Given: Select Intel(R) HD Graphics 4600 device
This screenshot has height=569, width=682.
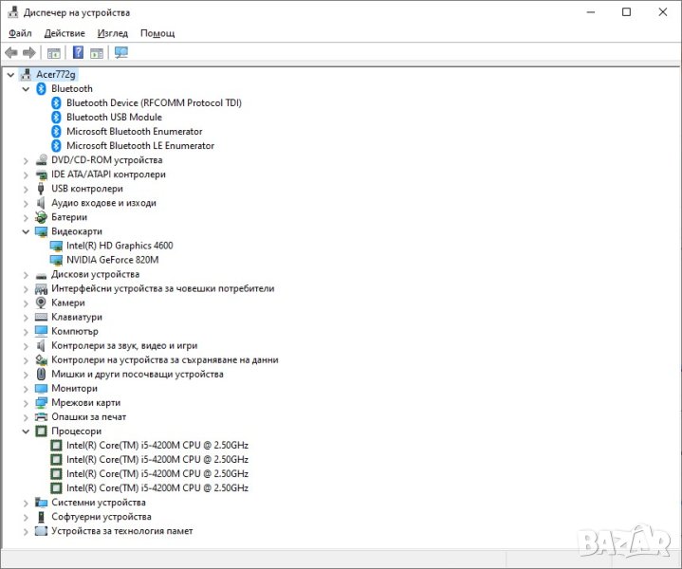Looking at the screenshot, I should 120,246.
